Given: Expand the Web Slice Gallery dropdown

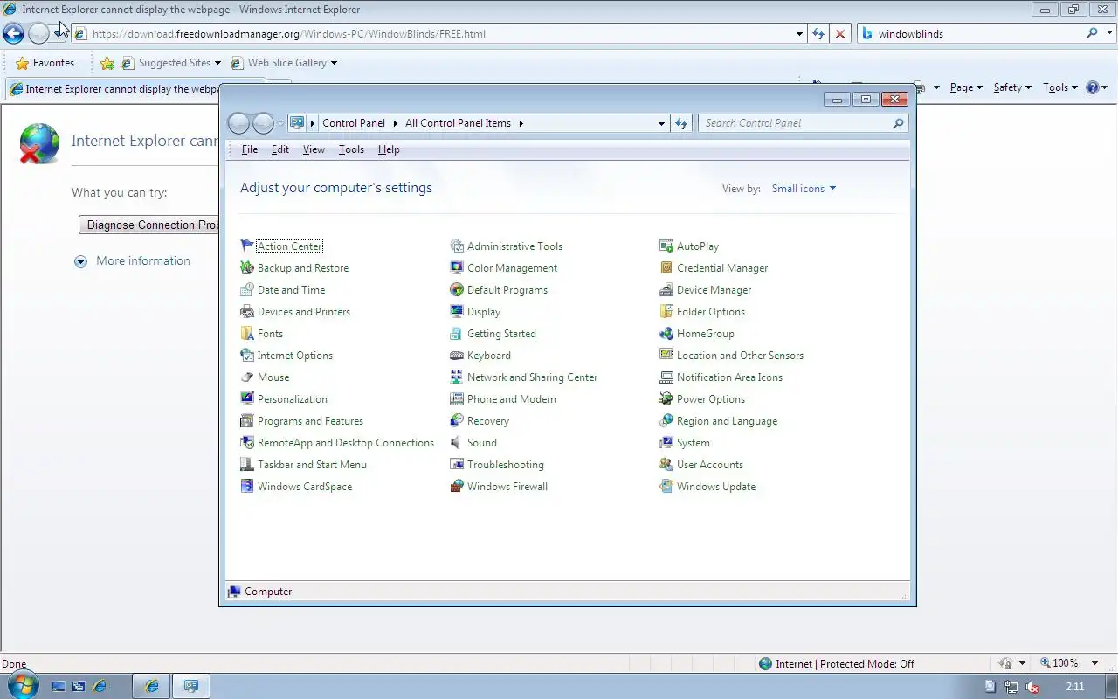Looking at the screenshot, I should point(334,63).
